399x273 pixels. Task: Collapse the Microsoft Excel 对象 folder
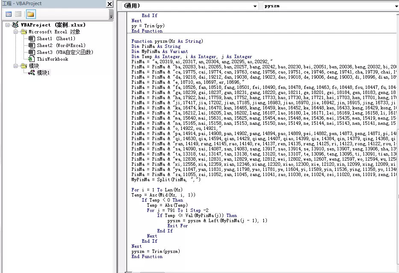[16, 32]
